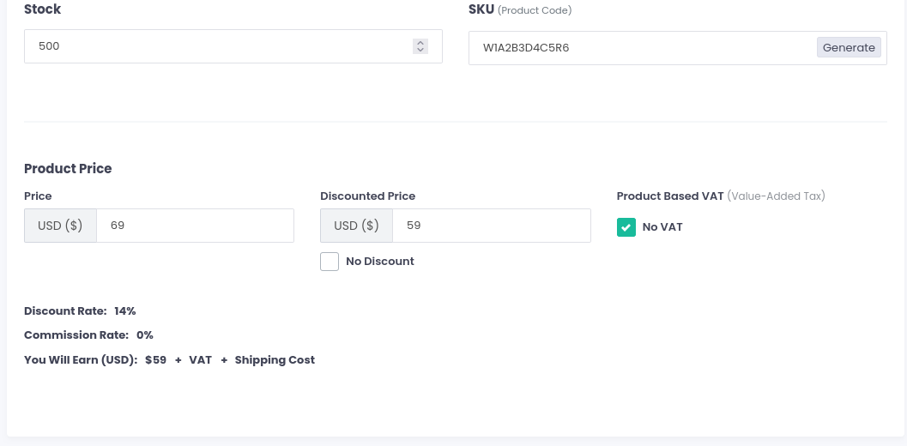907x446 pixels.
Task: Select the Discounted Price input showing 59
Action: pyautogui.click(x=491, y=226)
